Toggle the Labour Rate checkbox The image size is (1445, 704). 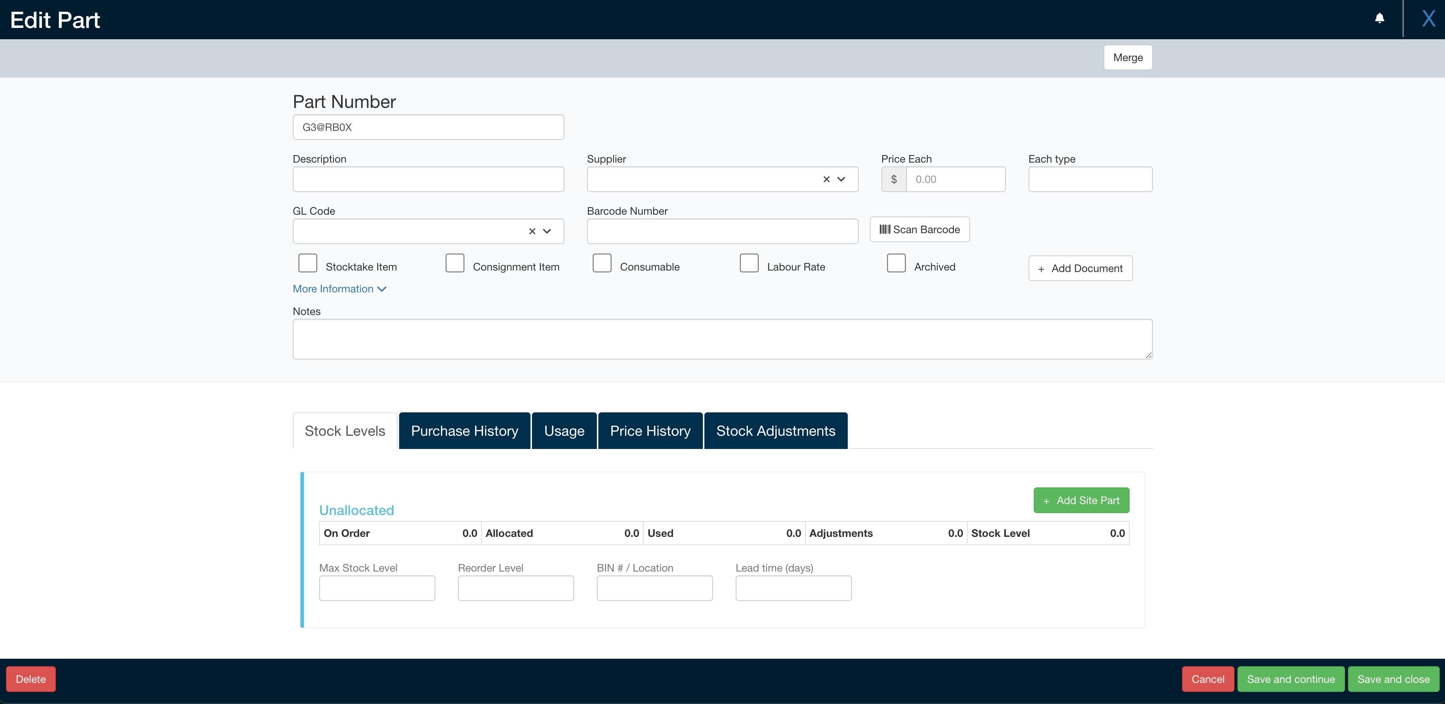749,263
